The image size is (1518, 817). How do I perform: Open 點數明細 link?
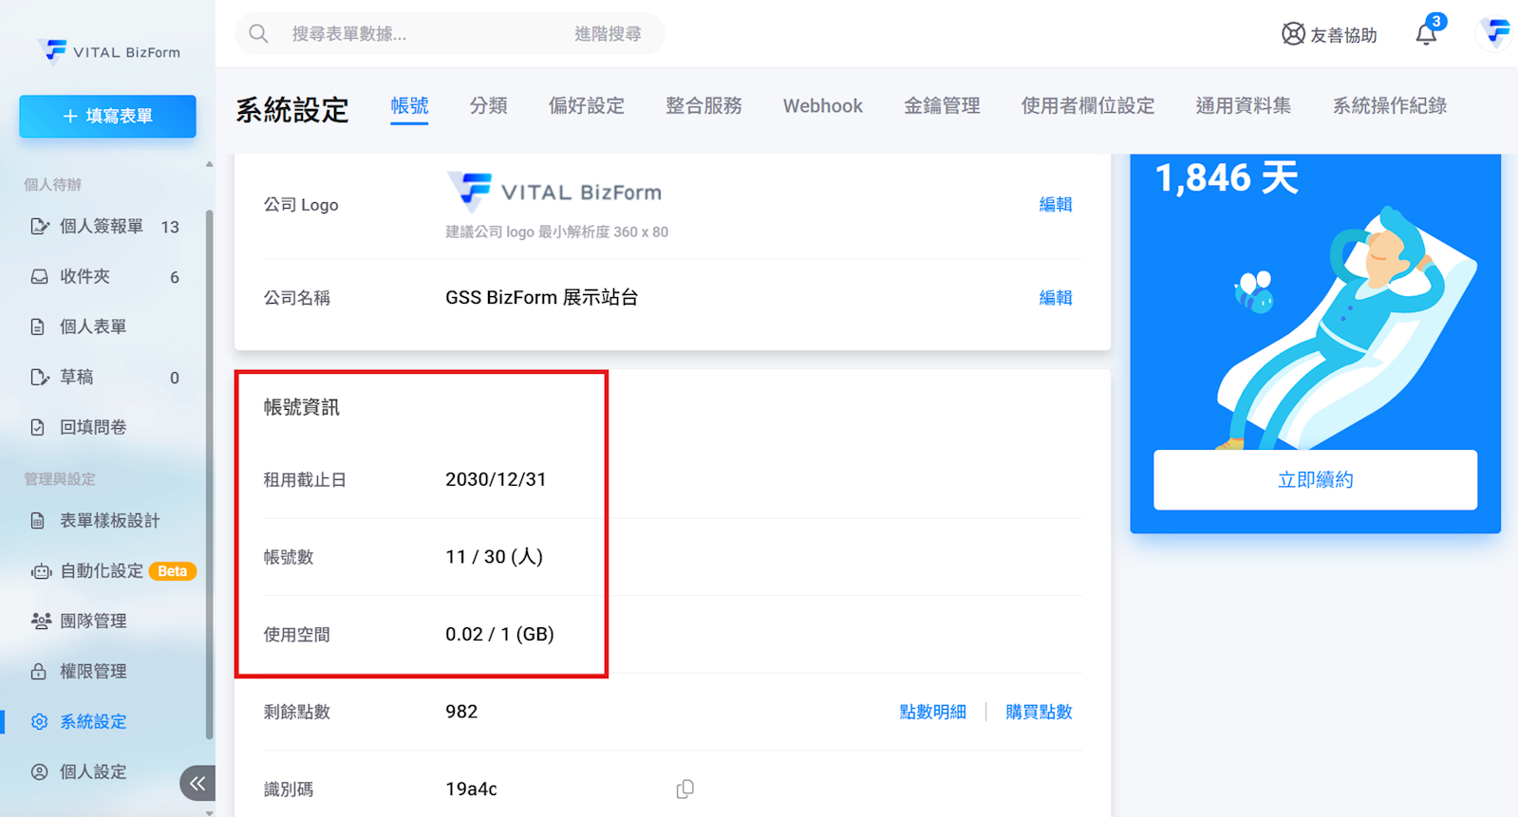[932, 712]
